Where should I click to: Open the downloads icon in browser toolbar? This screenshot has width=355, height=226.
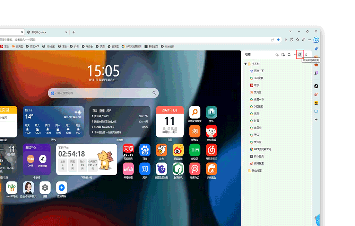[x=286, y=40]
